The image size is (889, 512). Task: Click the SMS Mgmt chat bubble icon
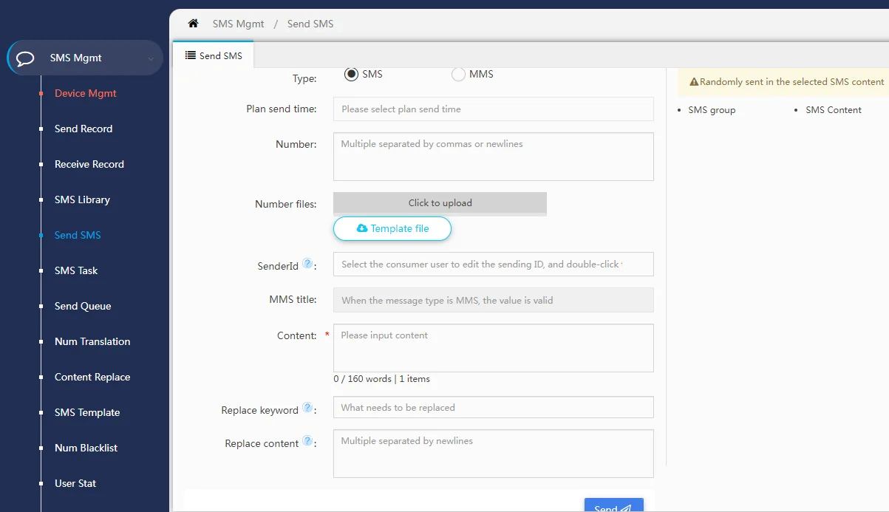coord(25,58)
